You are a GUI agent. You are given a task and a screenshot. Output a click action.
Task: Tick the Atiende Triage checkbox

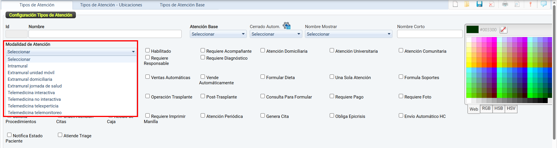60,135
